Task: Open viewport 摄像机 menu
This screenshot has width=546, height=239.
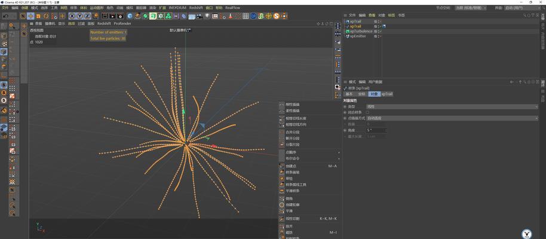Action: click(50, 24)
